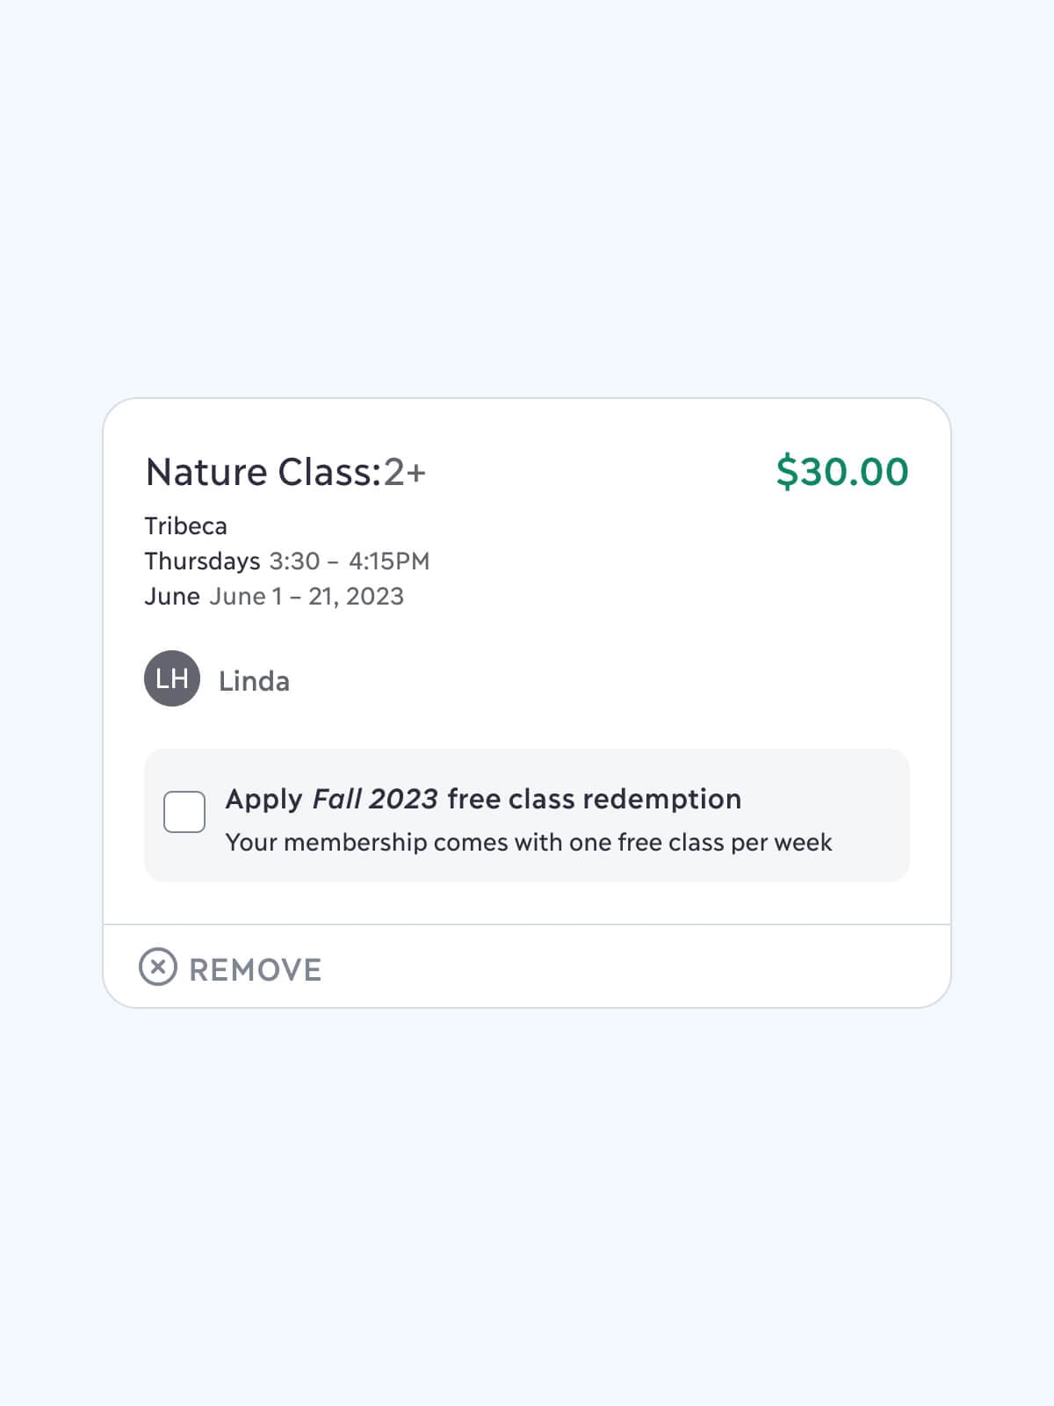Screen dimensions: 1054x1406
Task: Click "free class redemption" label text
Action: 594,799
